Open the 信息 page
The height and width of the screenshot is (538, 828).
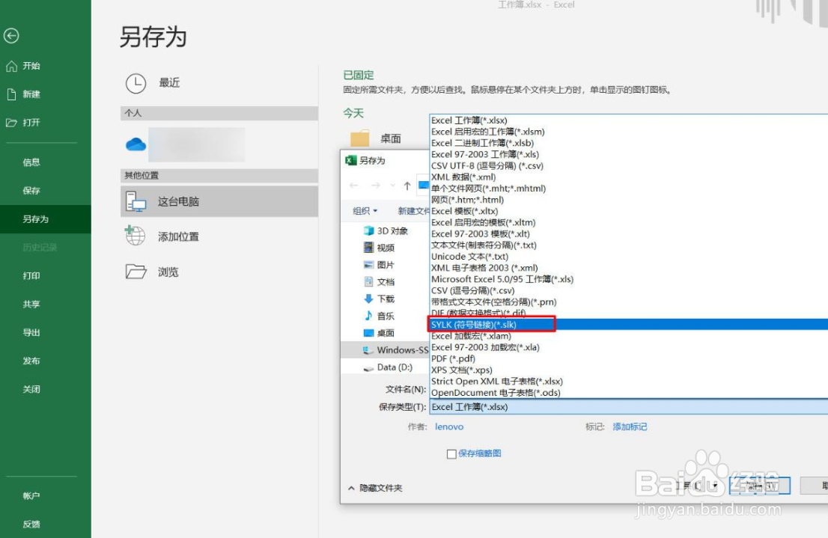pos(31,162)
